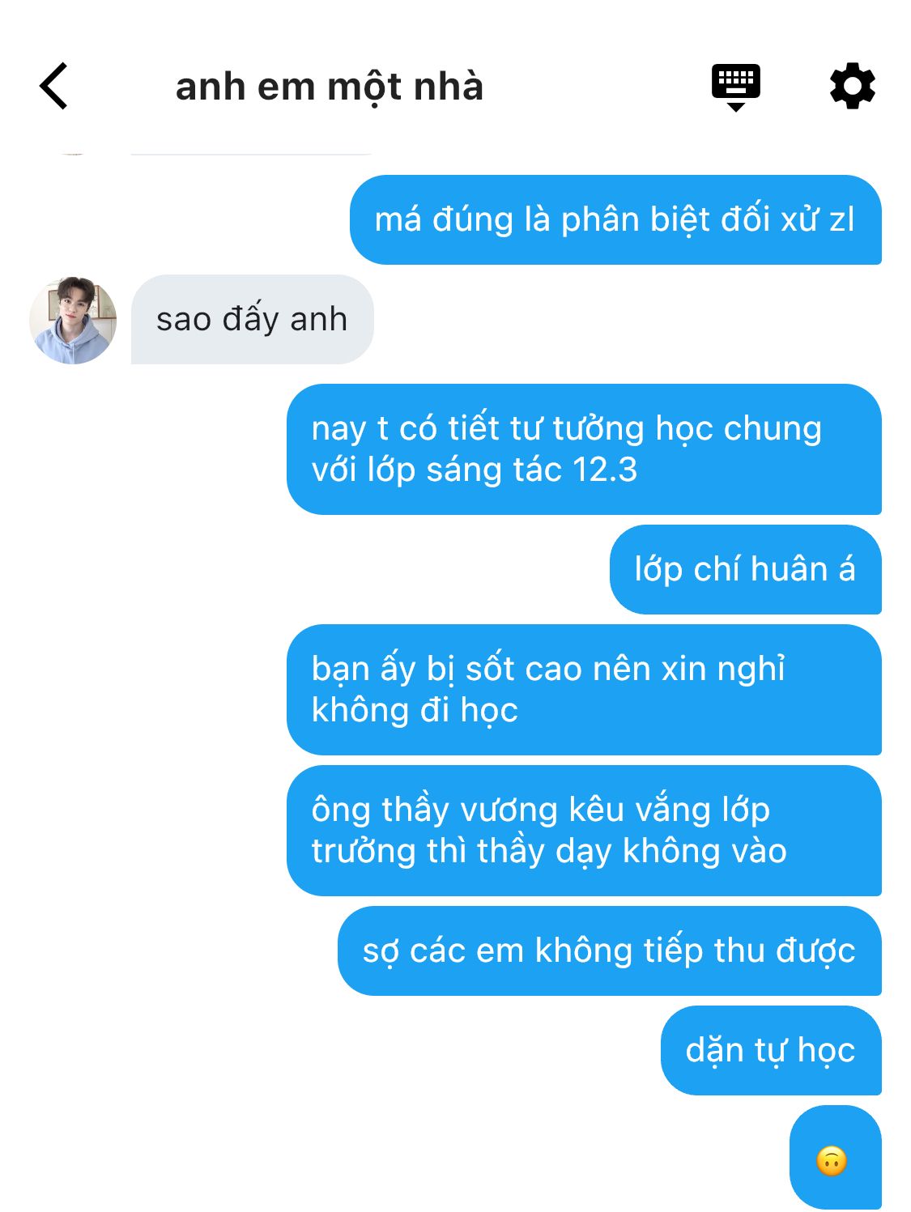Screen dimensions: 911x1212
Task: Tap the sender's profile avatar
Action: (x=73, y=320)
